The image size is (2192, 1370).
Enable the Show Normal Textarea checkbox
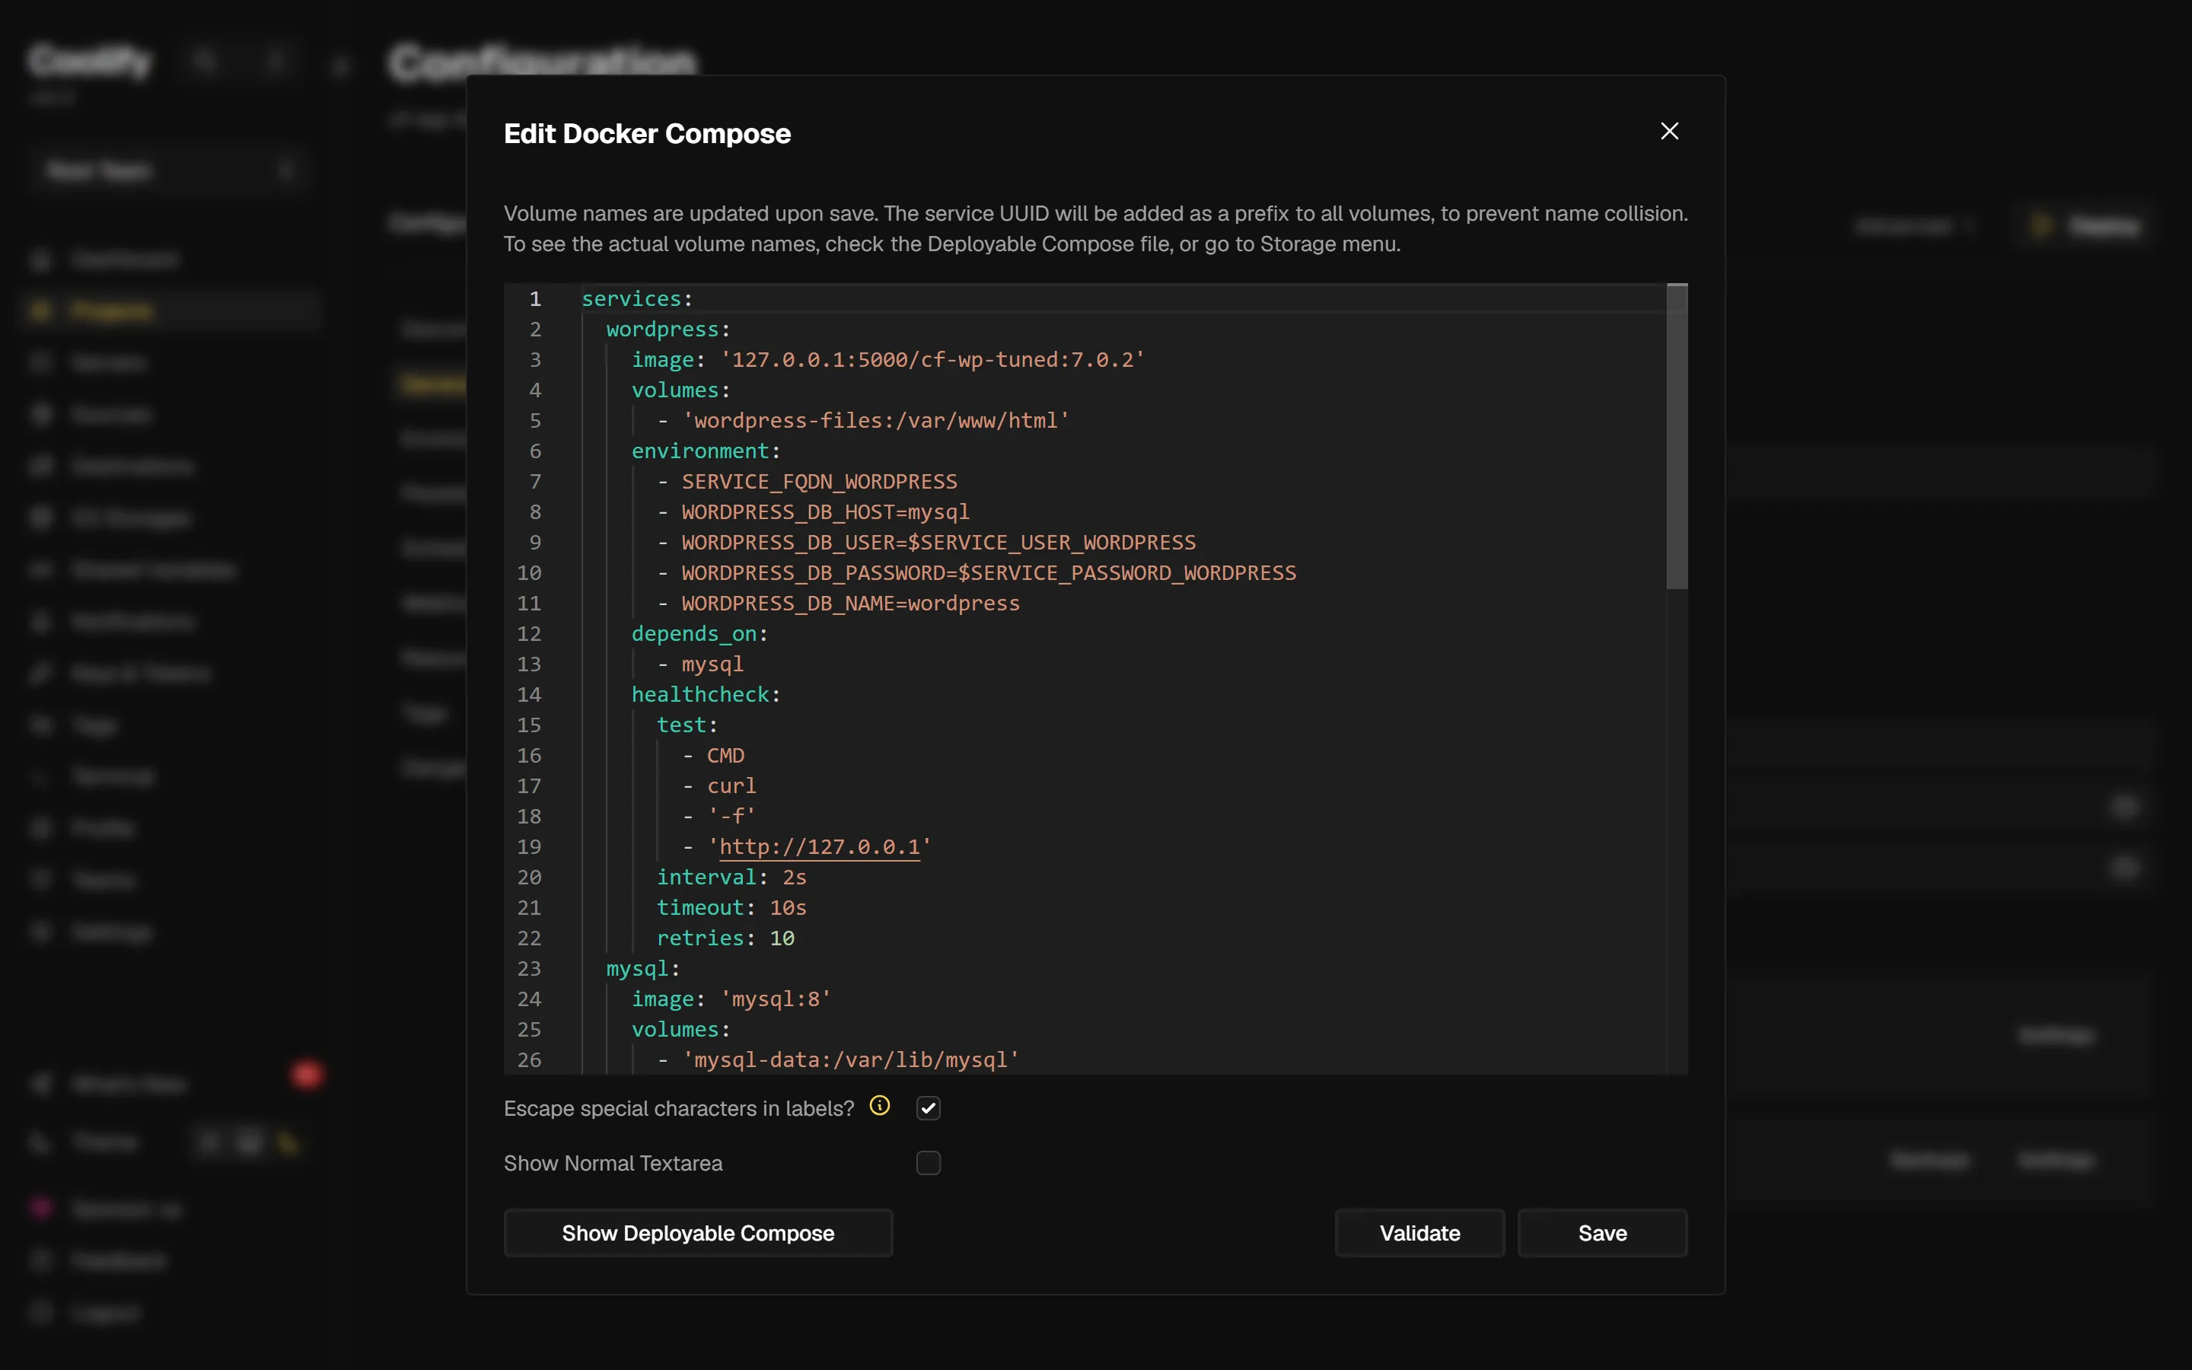point(929,1162)
